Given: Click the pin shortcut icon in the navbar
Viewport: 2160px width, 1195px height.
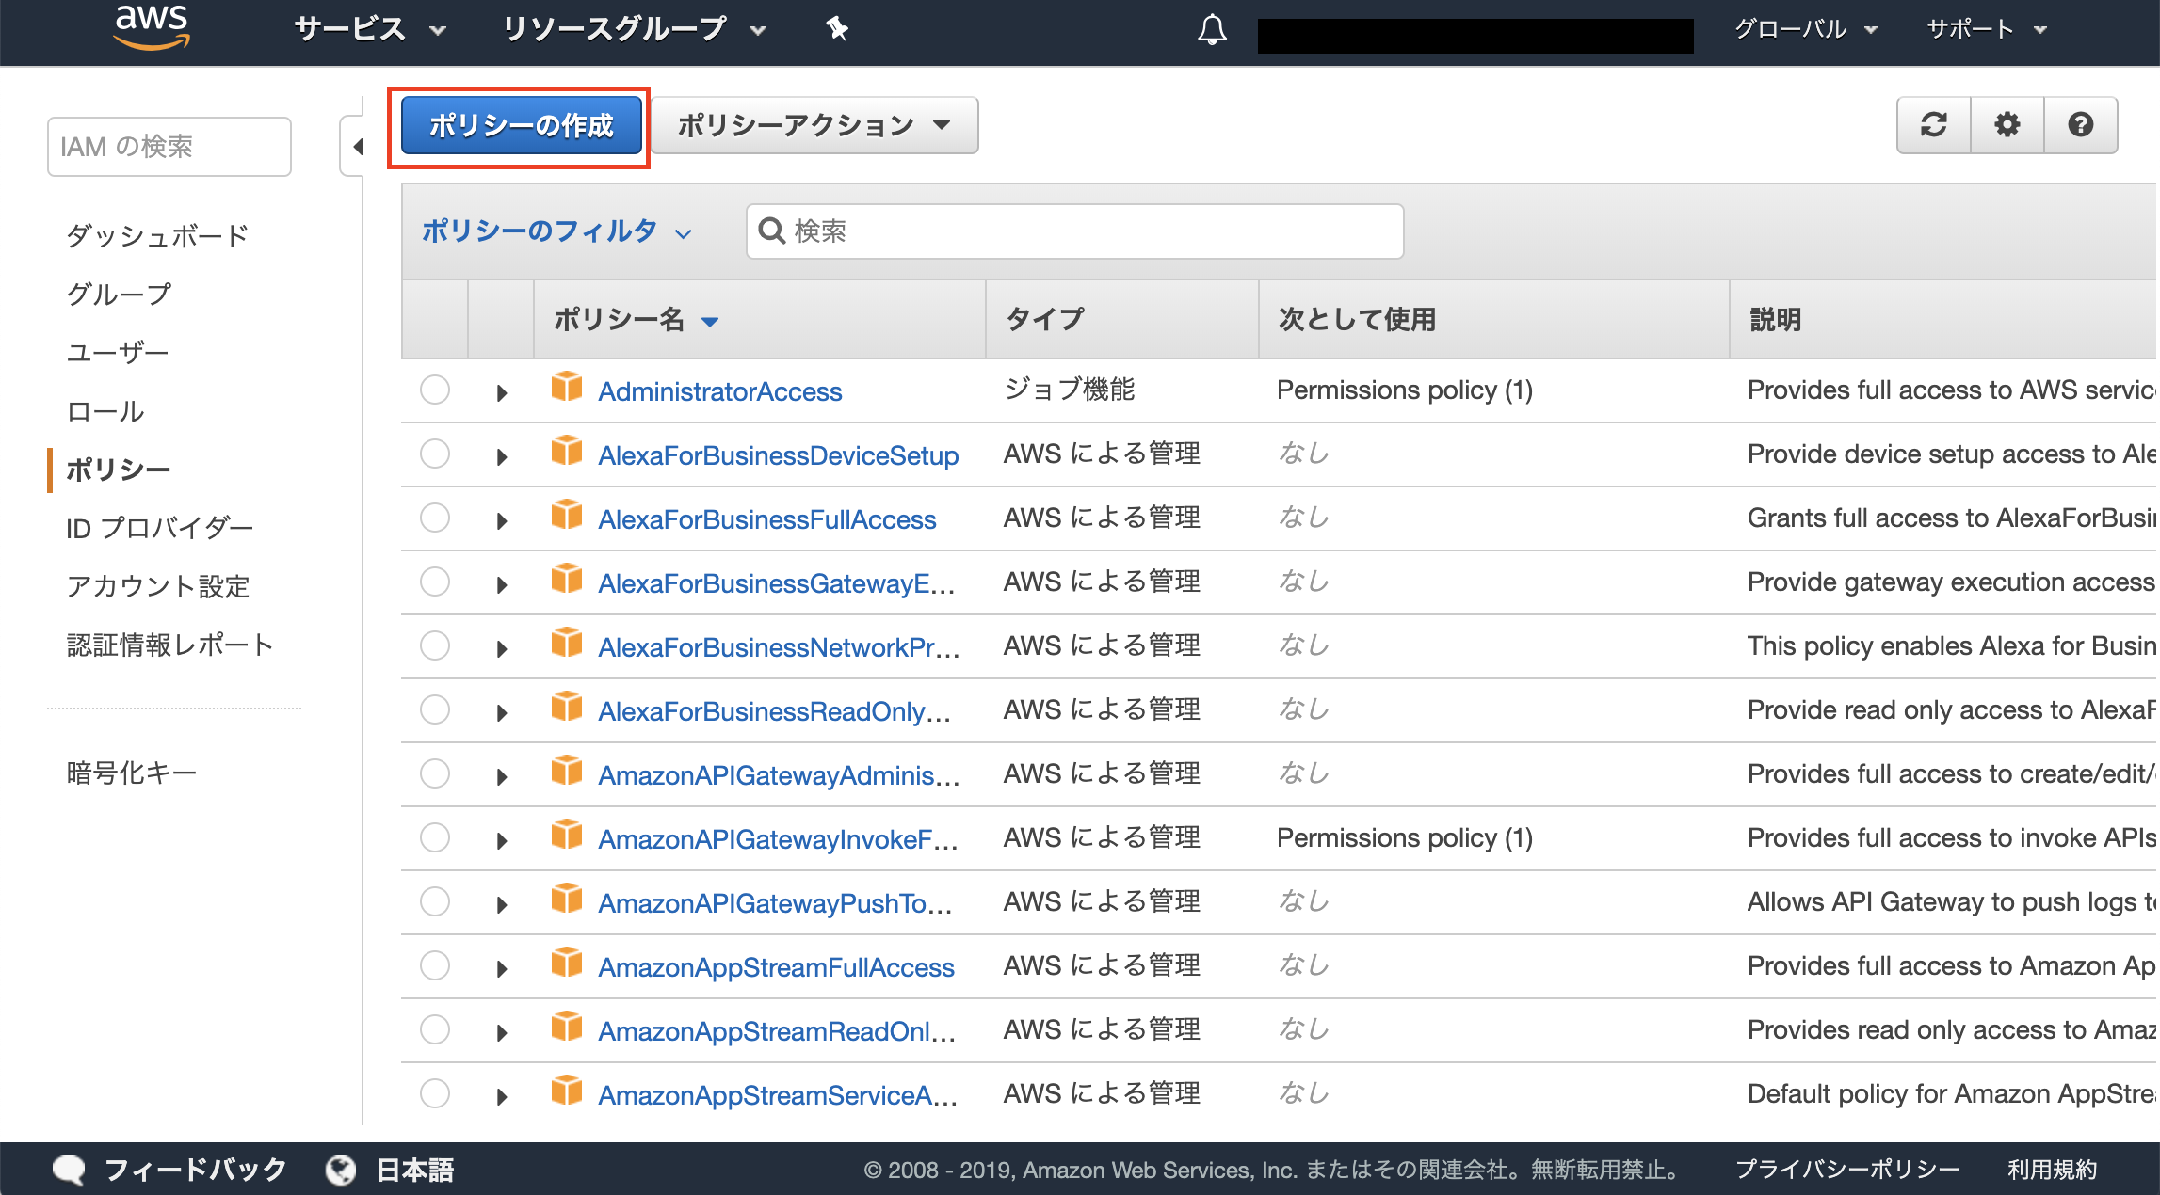Looking at the screenshot, I should click(836, 29).
